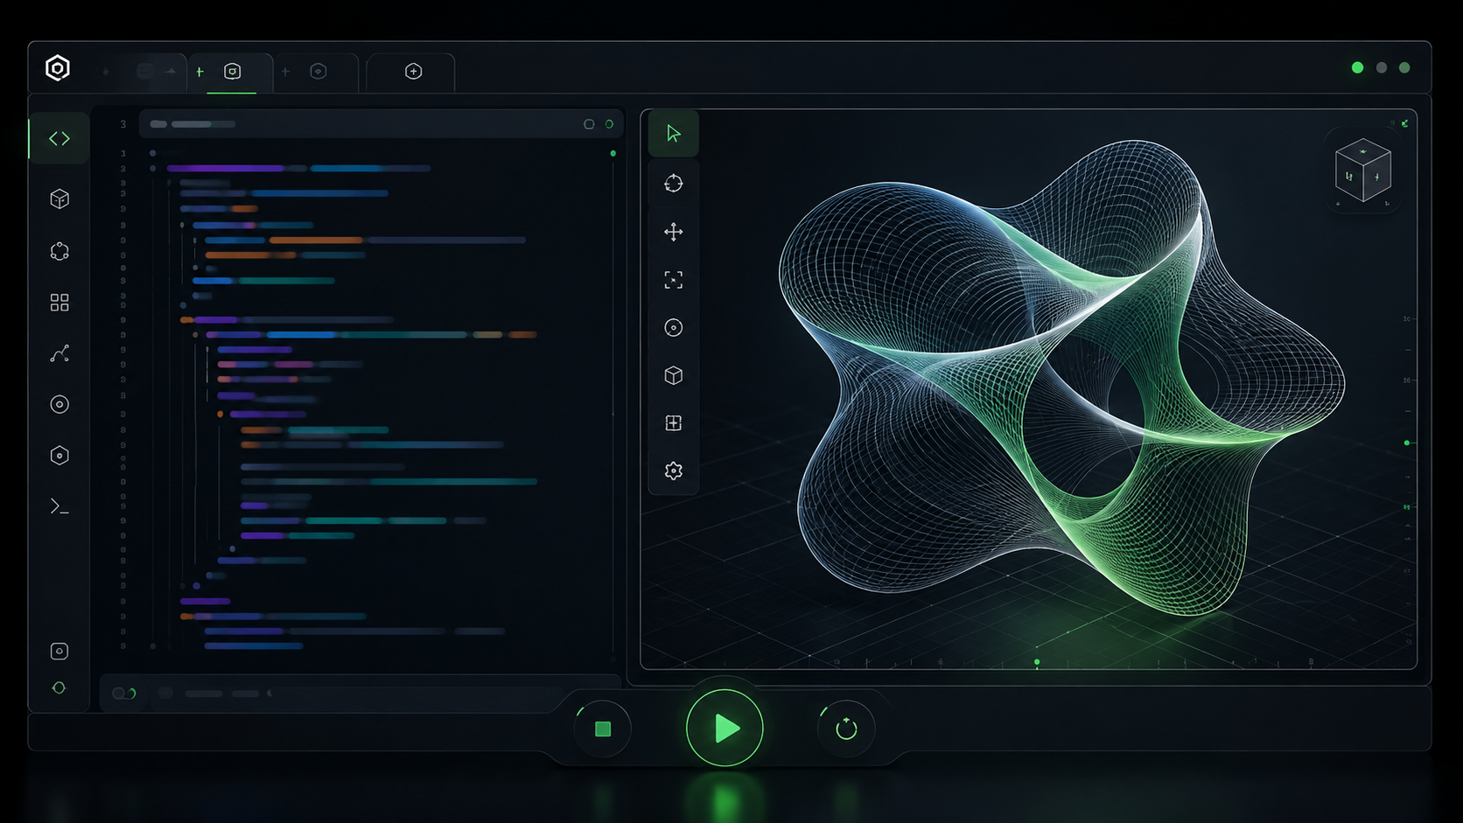The image size is (1463, 823).
Task: Click into the editor search path field
Action: (x=381, y=124)
